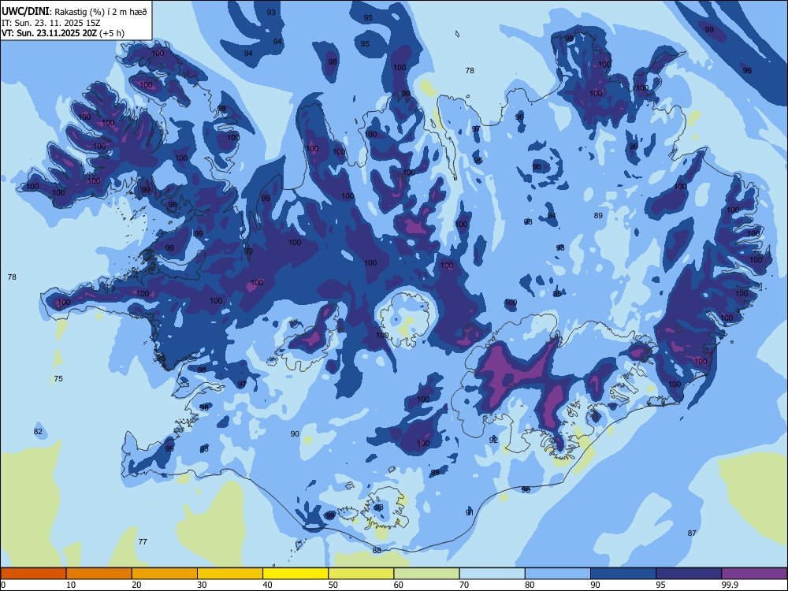788x591 pixels.
Task: Click the '(+5 h)' forecast offset text
Action: pos(112,33)
